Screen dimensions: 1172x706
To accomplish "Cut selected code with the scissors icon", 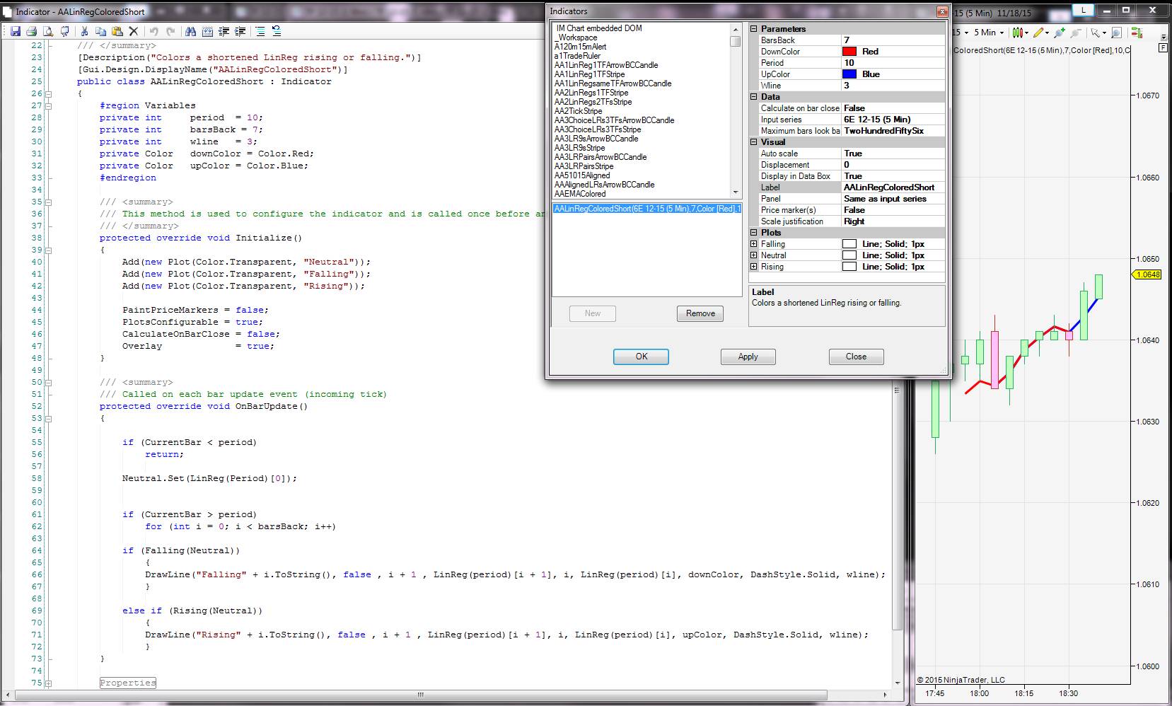I will pos(84,31).
